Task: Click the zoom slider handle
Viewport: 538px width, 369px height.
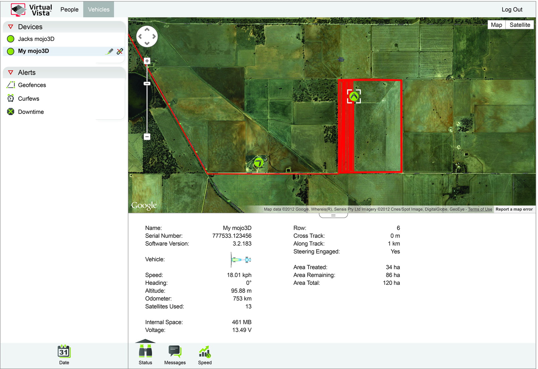Action: coord(147,83)
